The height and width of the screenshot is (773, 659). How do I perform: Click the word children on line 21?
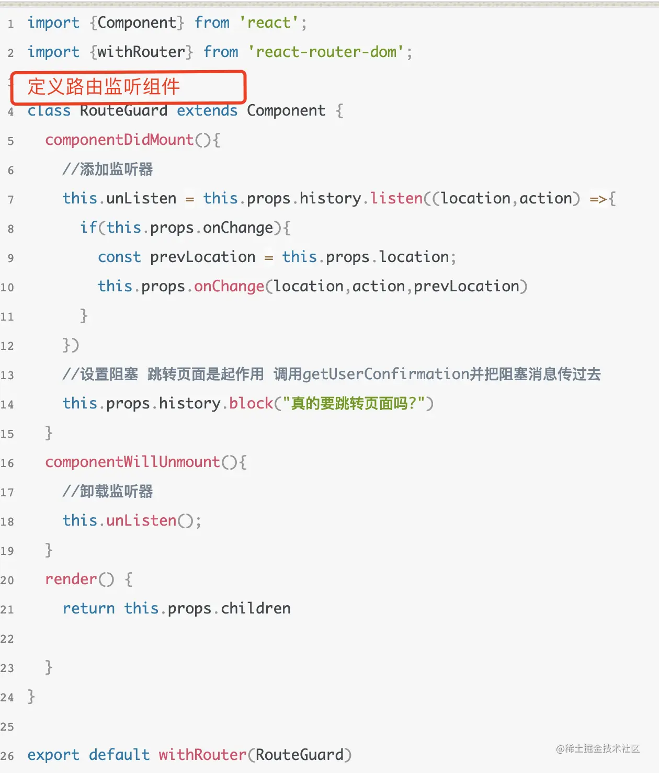pyautogui.click(x=255, y=609)
